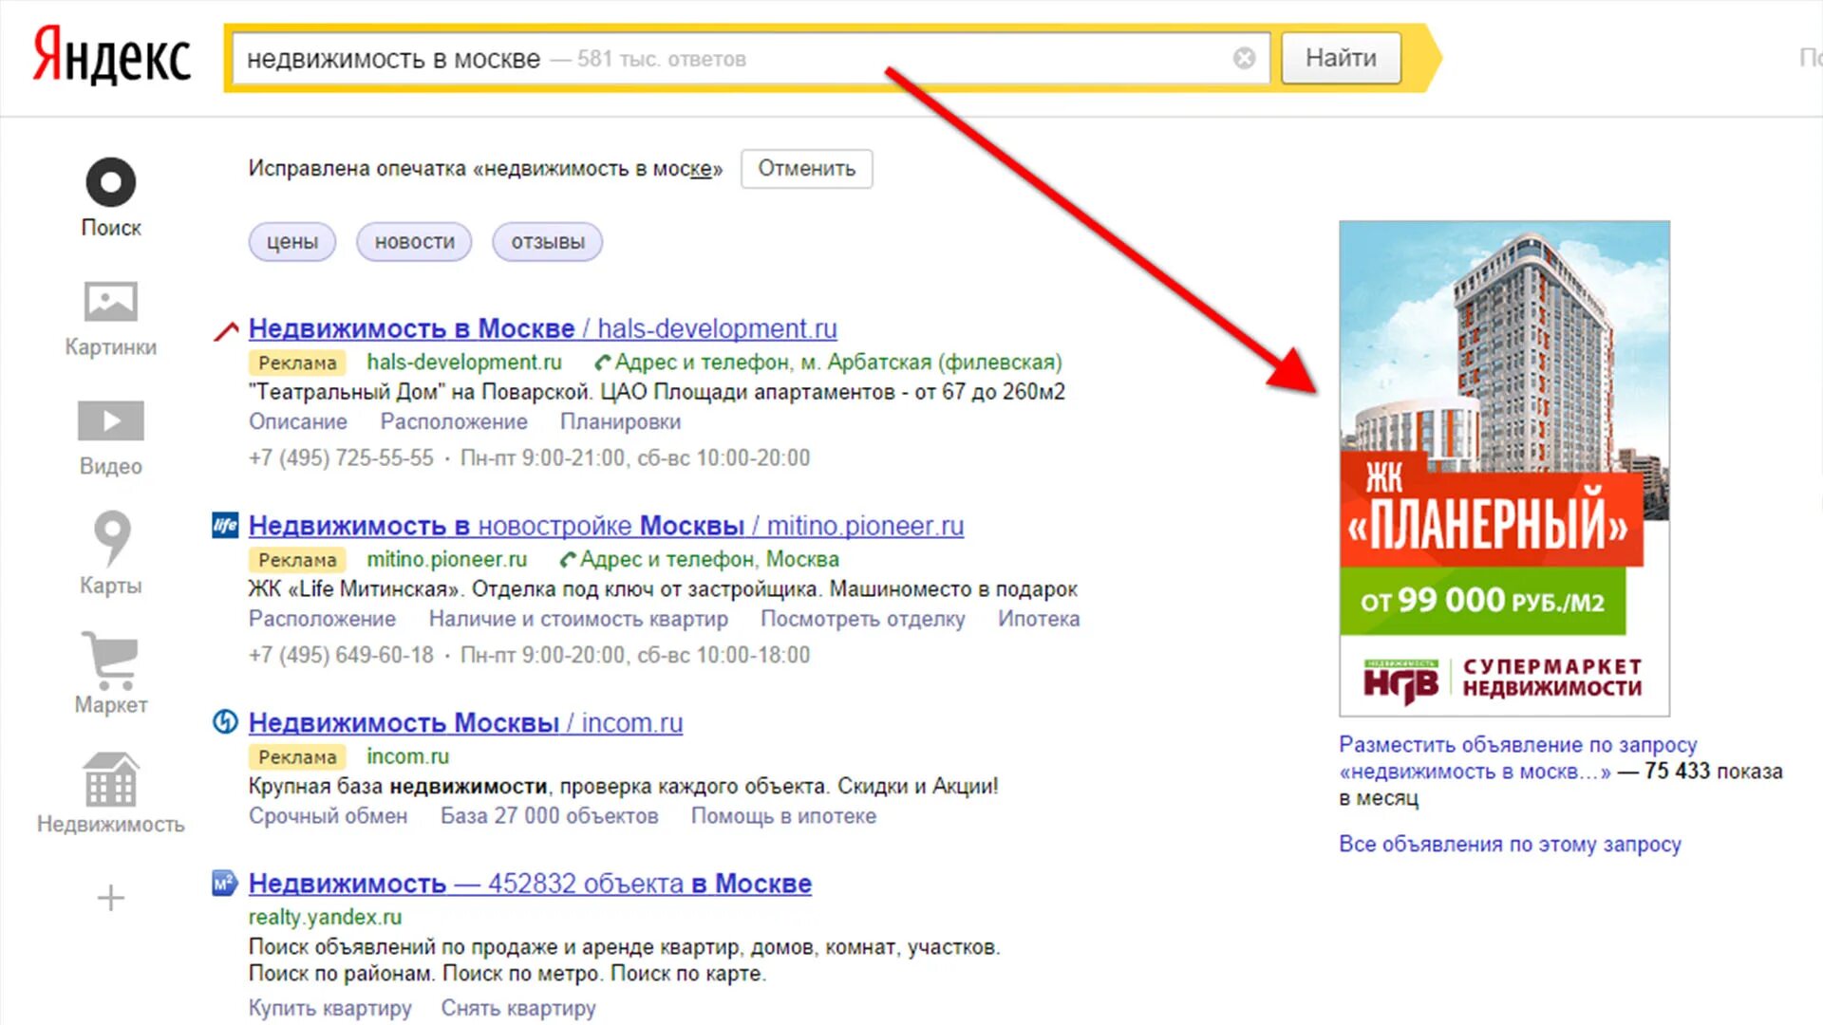Click the ЖК Планерный banner advertisement
Viewport: 1823px width, 1025px height.
[1504, 468]
